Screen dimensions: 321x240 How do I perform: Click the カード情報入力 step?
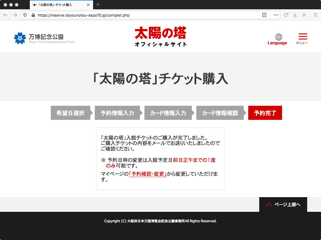pos(168,113)
